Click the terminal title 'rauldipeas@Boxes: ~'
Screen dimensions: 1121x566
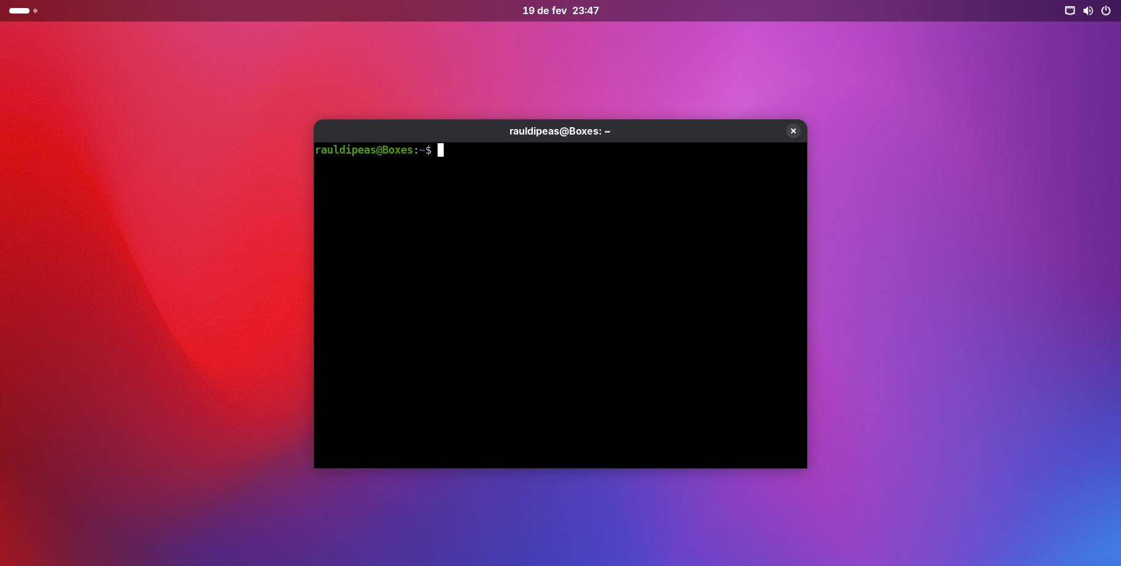point(559,131)
